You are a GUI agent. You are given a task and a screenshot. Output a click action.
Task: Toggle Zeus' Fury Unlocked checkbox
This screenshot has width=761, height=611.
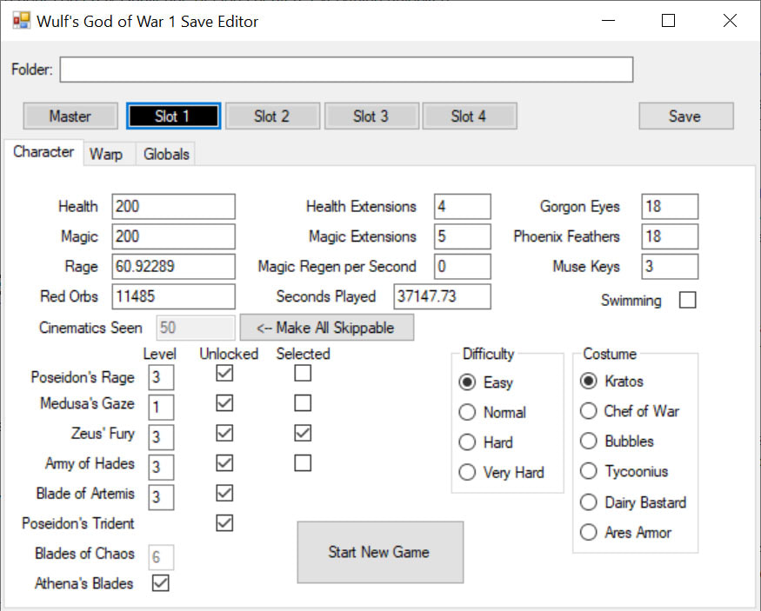[x=224, y=433]
